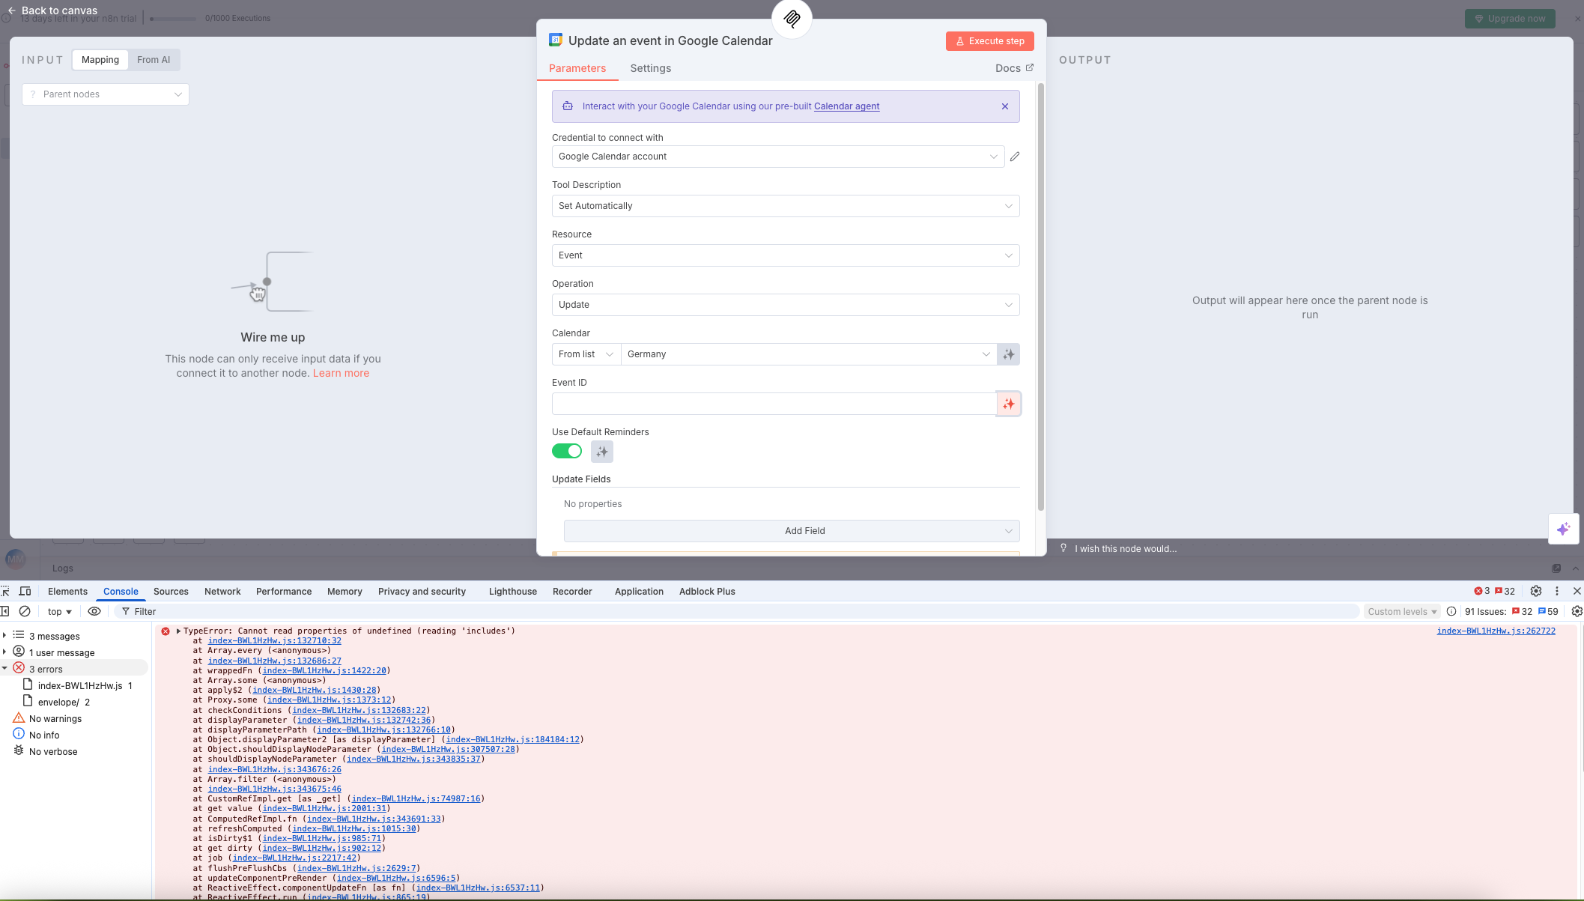Open the Parent nodes dropdown

coord(106,94)
